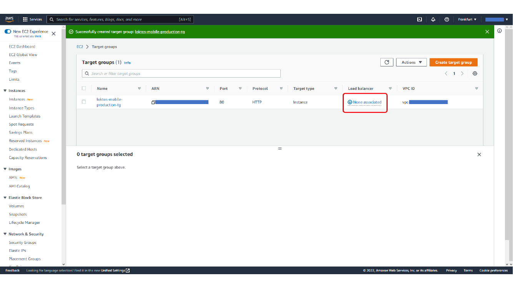Image resolution: width=513 pixels, height=288 pixels.
Task: Select all target groups checkbox
Action: coord(84,88)
